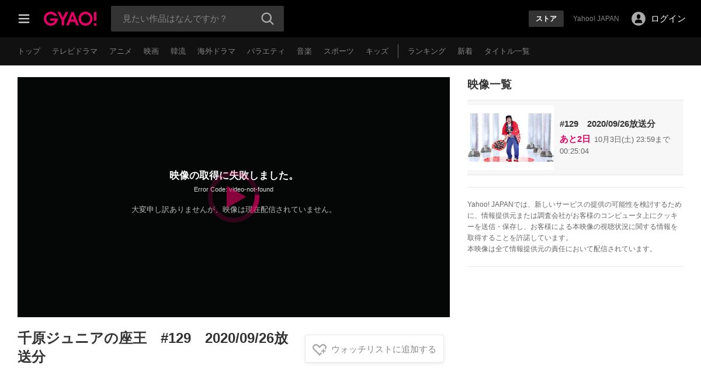Open the タイトル一覧 page
This screenshot has height=368, width=701.
point(507,51)
